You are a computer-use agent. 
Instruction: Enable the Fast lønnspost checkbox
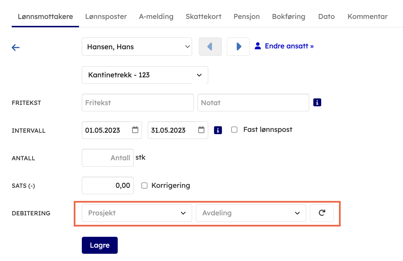(x=234, y=130)
